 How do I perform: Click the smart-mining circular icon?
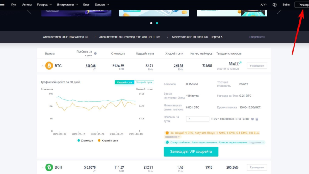coord(167,142)
